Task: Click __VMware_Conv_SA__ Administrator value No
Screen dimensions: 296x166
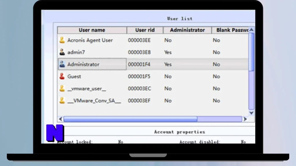Action: pyautogui.click(x=168, y=101)
